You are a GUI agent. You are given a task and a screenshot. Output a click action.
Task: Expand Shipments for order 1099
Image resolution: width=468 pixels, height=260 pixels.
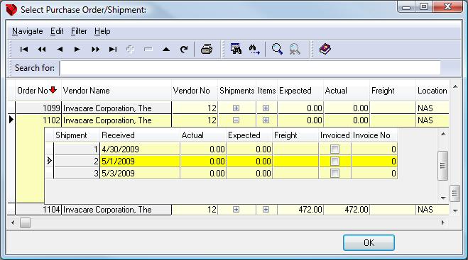click(236, 108)
